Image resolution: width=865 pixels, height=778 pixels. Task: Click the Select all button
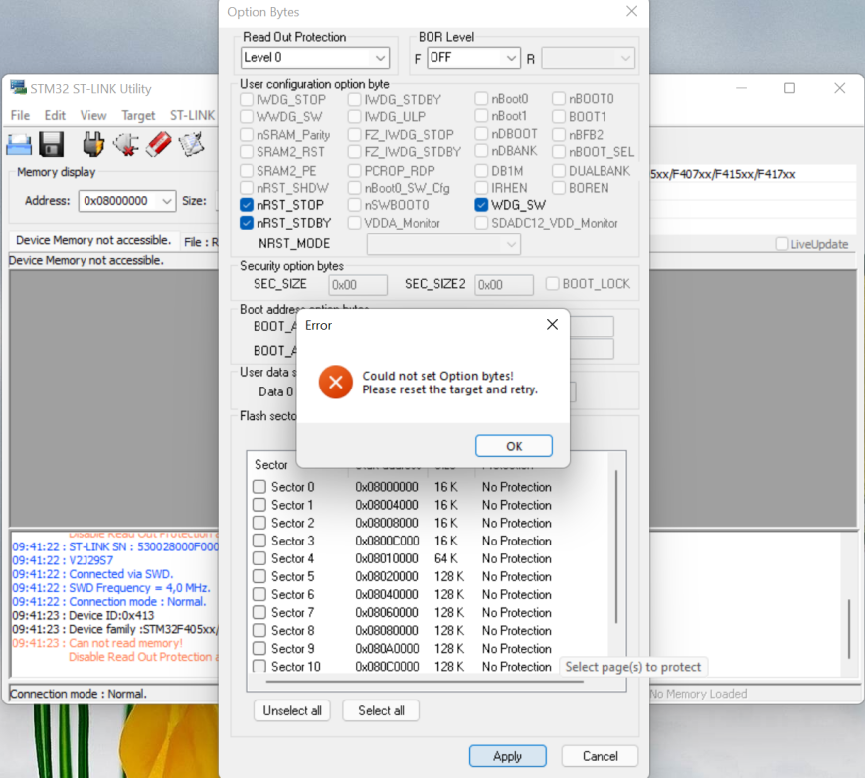point(381,710)
